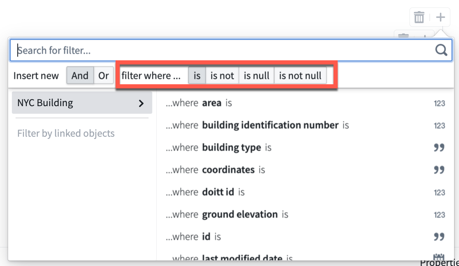This screenshot has height=266, width=459.
Task: Select the 'is not null' operator
Action: [x=300, y=76]
